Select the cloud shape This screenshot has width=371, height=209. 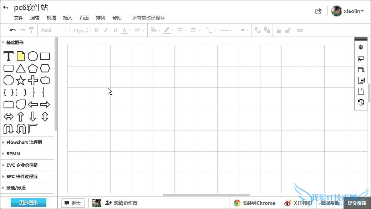tap(45, 81)
